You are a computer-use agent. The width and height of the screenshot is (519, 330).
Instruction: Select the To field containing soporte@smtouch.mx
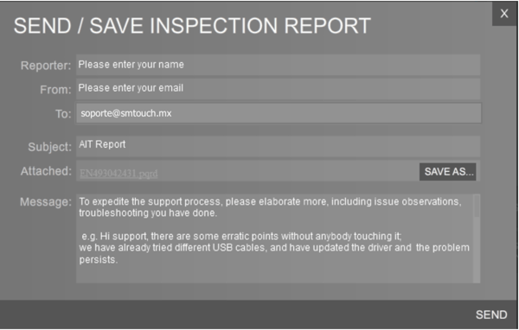coord(279,113)
